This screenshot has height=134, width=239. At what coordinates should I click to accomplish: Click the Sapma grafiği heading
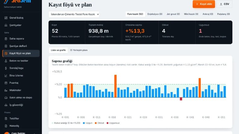click(x=62, y=61)
